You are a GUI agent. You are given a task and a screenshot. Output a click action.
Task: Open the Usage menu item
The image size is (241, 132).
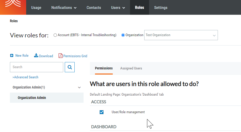36,8
